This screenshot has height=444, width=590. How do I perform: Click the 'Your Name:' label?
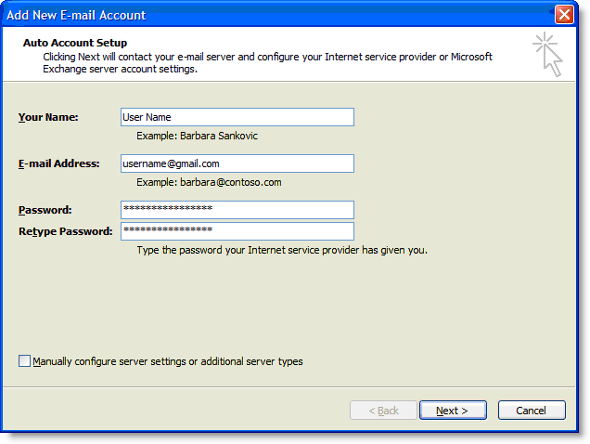coord(48,117)
